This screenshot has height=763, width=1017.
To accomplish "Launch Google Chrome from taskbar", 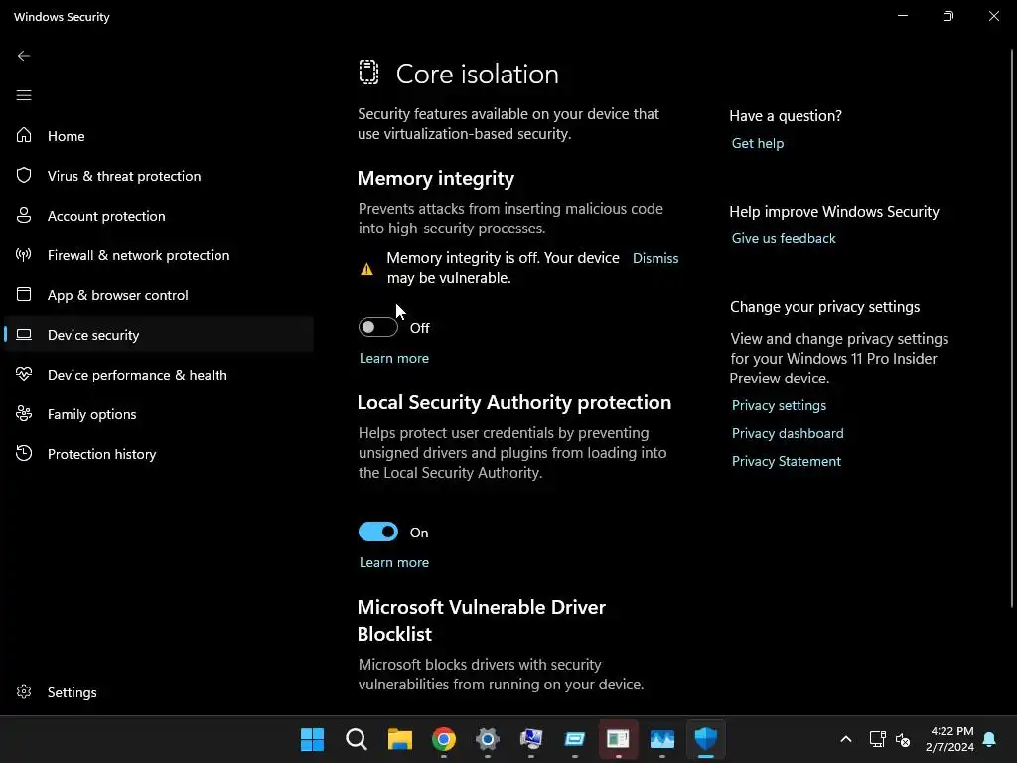I will pos(444,739).
